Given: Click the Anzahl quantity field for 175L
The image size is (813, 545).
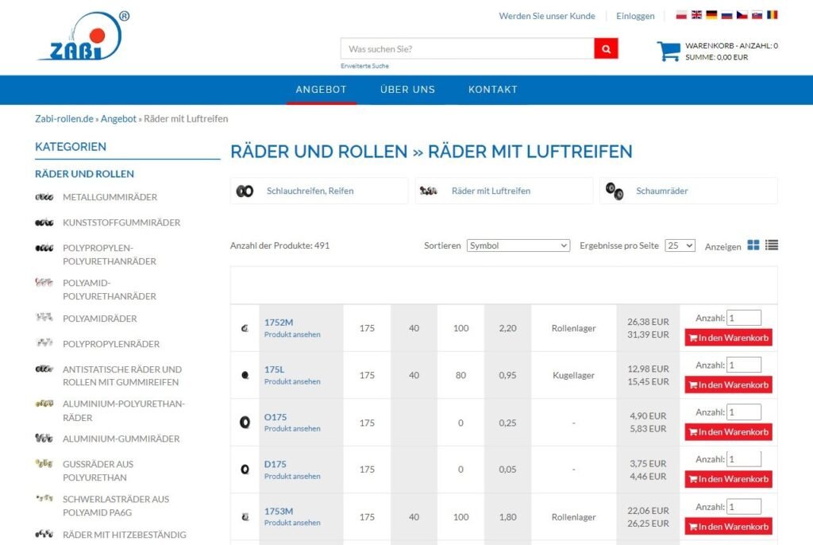Looking at the screenshot, I should (743, 365).
